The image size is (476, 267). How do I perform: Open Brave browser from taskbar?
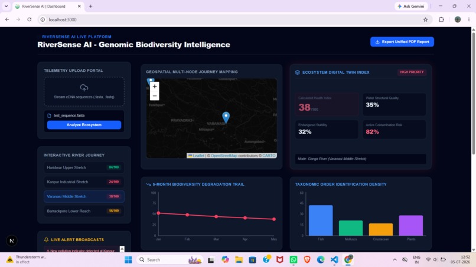pyautogui.click(x=307, y=260)
